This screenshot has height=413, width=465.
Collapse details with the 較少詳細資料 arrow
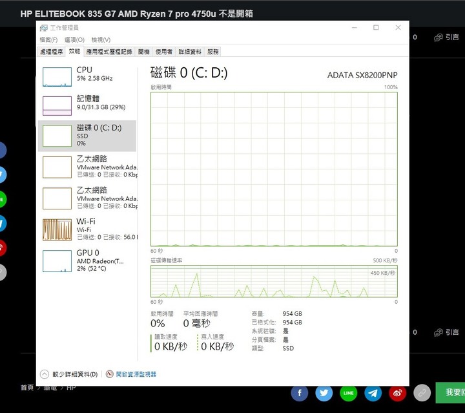tap(45, 374)
